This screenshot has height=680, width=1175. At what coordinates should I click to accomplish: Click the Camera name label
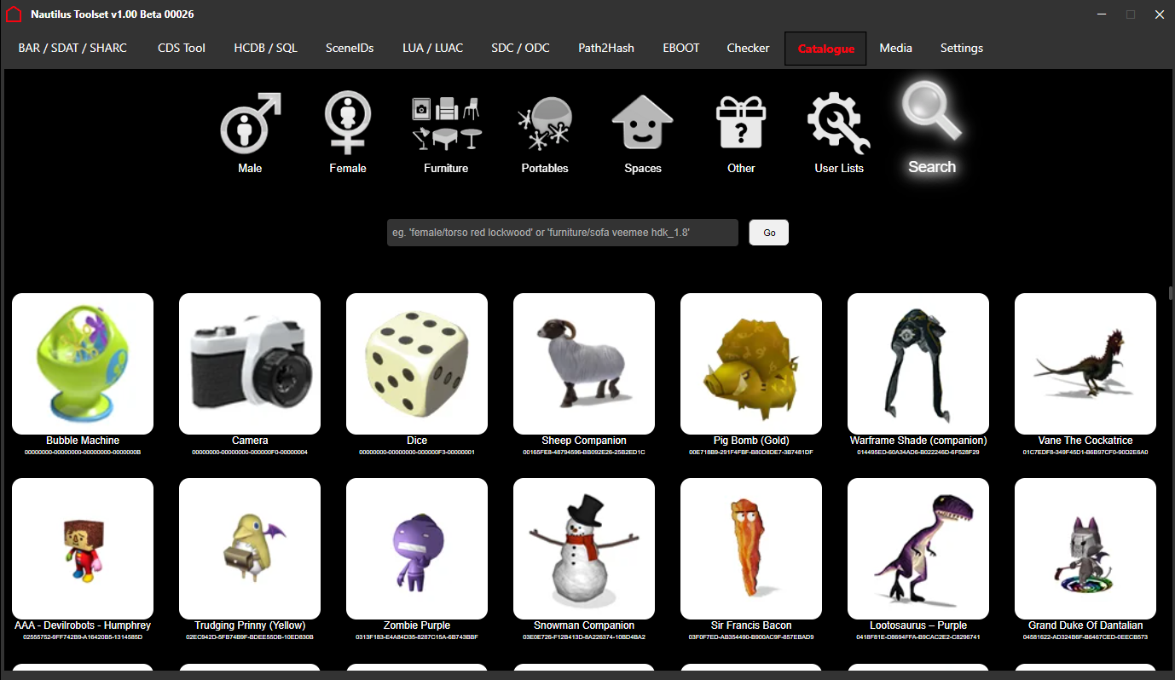tap(250, 441)
